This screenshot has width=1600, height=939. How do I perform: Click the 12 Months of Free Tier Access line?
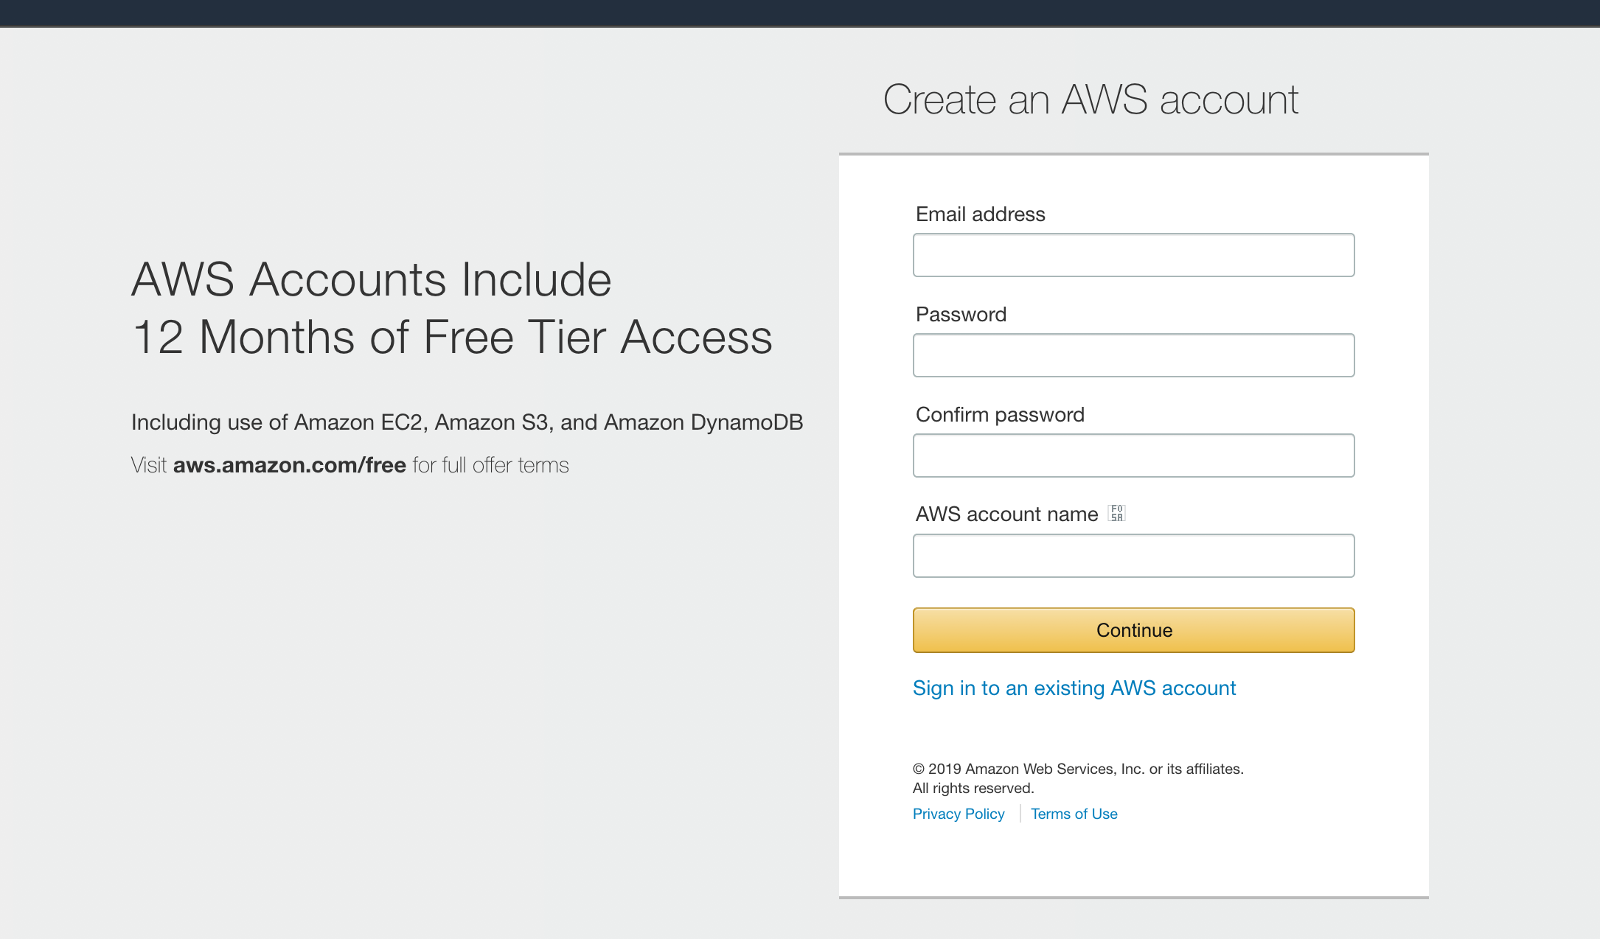pyautogui.click(x=452, y=338)
